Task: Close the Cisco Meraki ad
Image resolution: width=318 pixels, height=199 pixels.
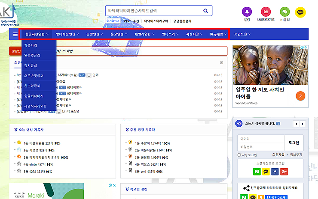Action: click(x=114, y=185)
